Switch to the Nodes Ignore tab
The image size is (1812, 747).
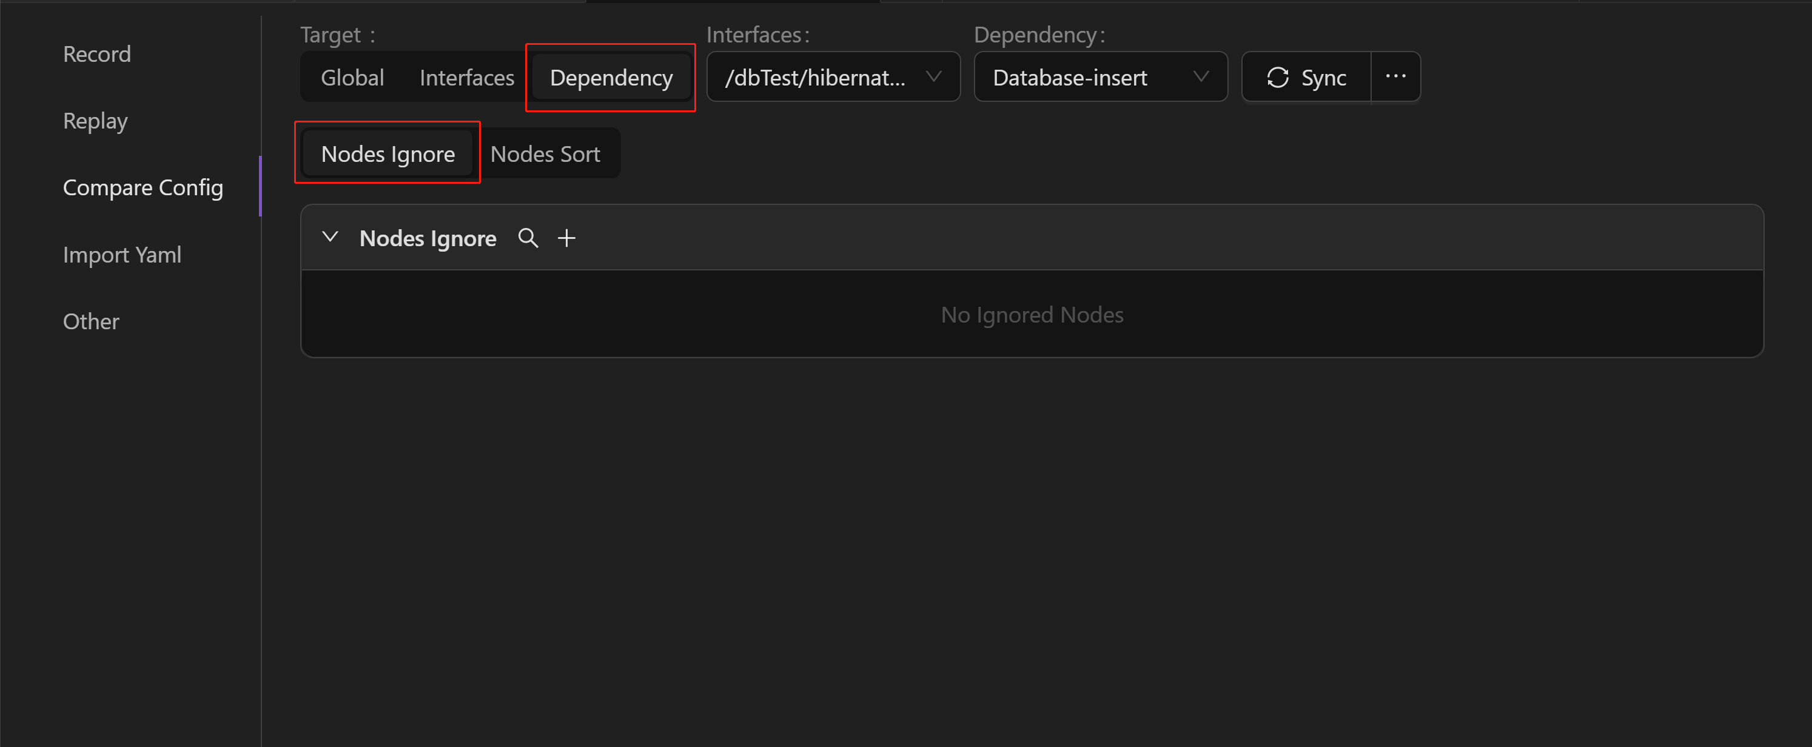coord(388,153)
